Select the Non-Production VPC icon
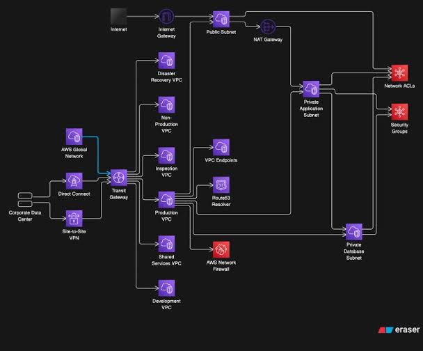The image size is (423, 351). click(x=166, y=104)
